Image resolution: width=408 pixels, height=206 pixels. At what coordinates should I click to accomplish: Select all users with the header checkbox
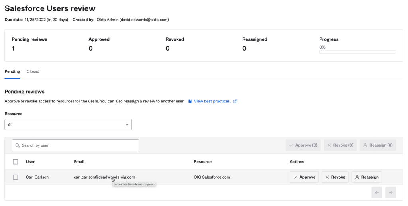pyautogui.click(x=16, y=162)
